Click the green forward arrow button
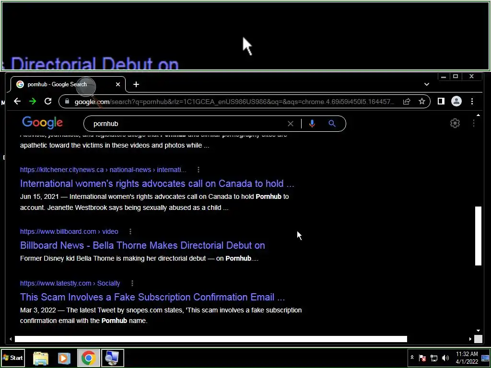 33,102
